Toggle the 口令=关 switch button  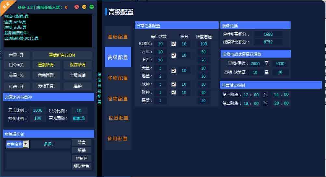pos(17,65)
